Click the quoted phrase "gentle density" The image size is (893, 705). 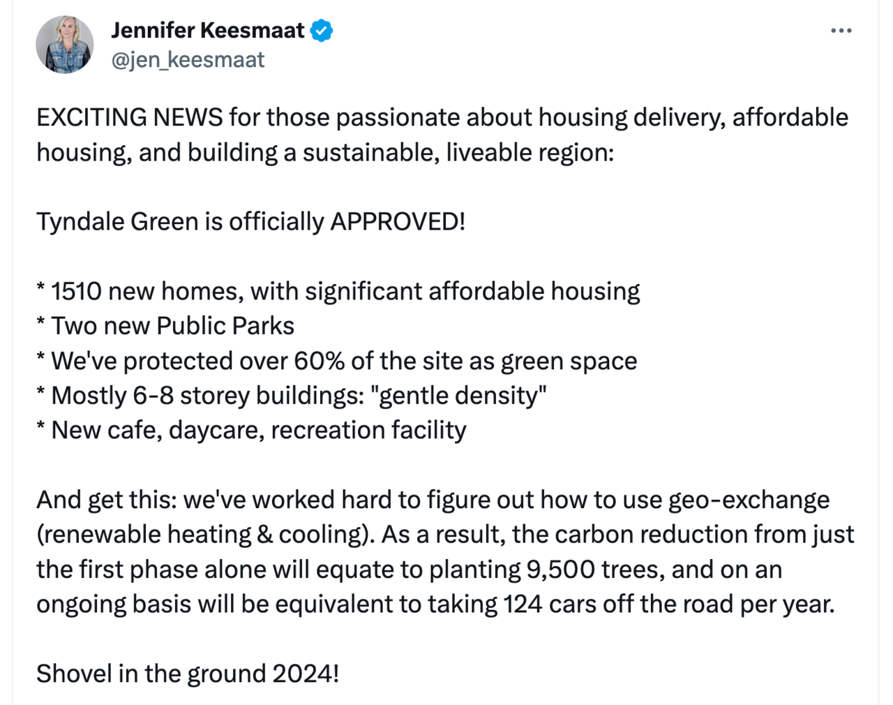[x=458, y=396]
